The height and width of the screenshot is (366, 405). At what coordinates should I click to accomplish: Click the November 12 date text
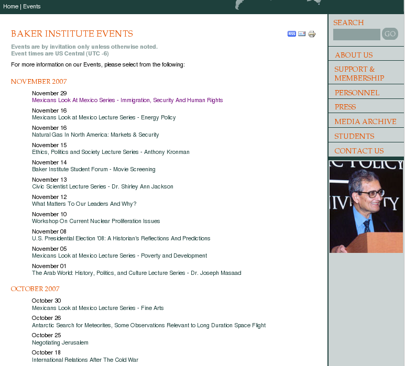[49, 197]
